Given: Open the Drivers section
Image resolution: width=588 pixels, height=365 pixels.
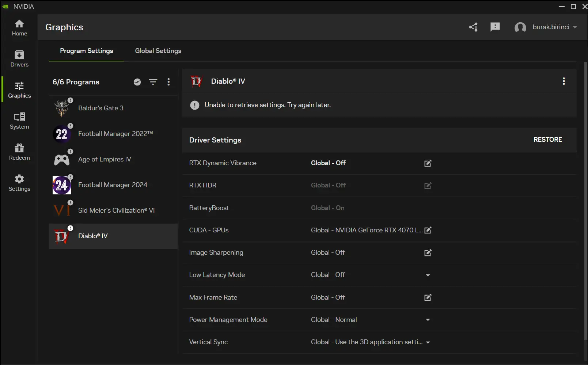Looking at the screenshot, I should tap(19, 59).
